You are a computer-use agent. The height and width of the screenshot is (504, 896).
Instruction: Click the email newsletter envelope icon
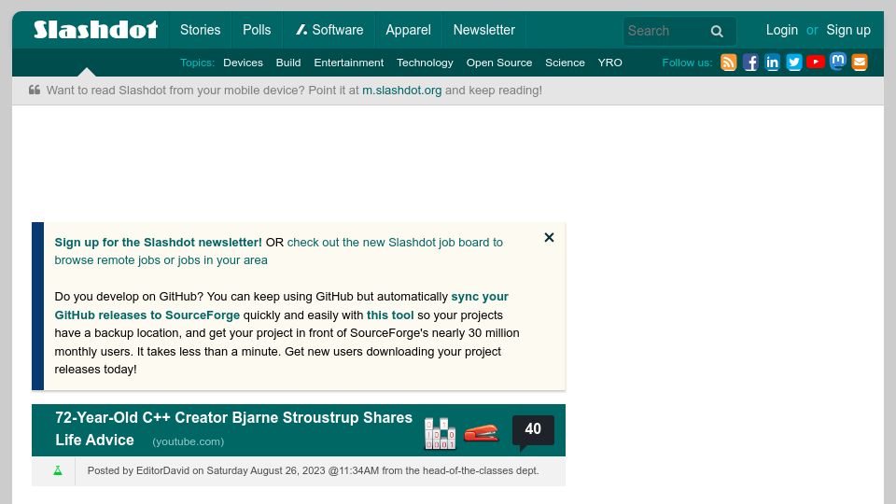pos(860,63)
